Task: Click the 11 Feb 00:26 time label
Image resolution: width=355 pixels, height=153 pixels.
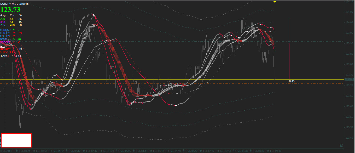Action: pos(23,151)
